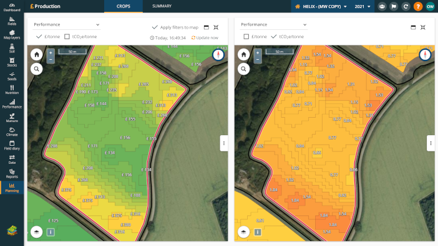
Task: Maximize the right map panel window icon
Action: [x=413, y=27]
